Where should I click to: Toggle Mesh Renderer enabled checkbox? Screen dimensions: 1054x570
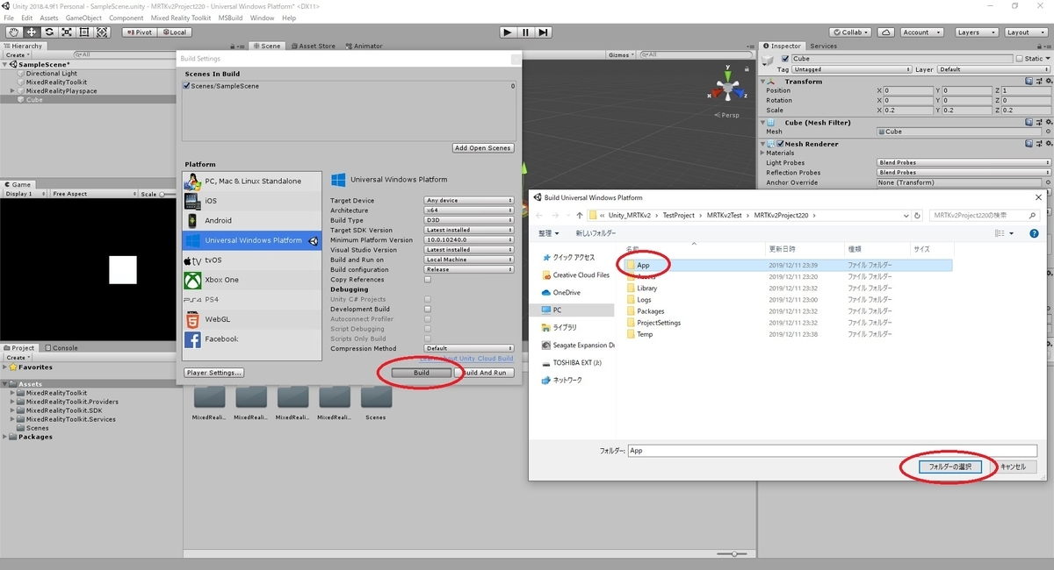[x=778, y=144]
